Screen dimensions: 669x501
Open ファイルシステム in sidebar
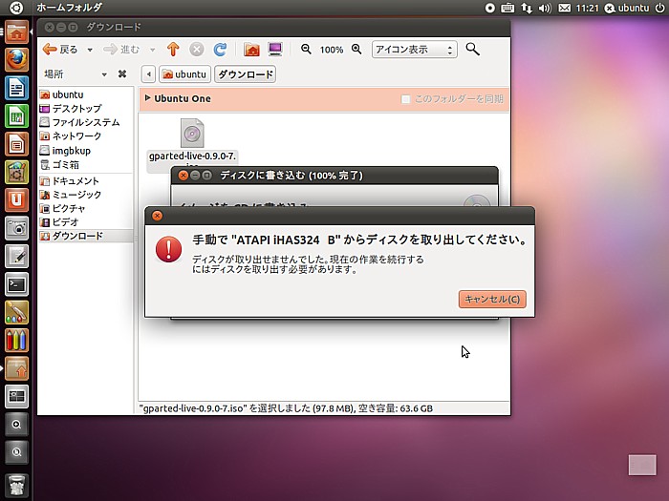tap(85, 122)
